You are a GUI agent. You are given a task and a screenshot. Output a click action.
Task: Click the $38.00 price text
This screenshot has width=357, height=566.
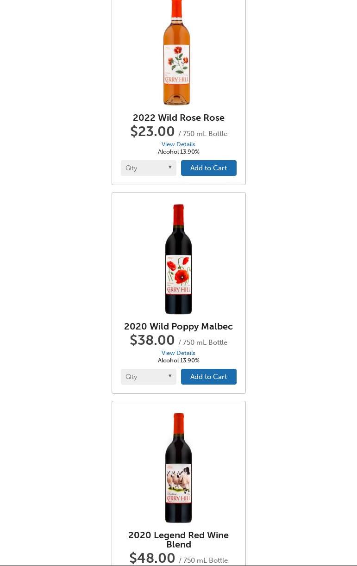coord(152,340)
